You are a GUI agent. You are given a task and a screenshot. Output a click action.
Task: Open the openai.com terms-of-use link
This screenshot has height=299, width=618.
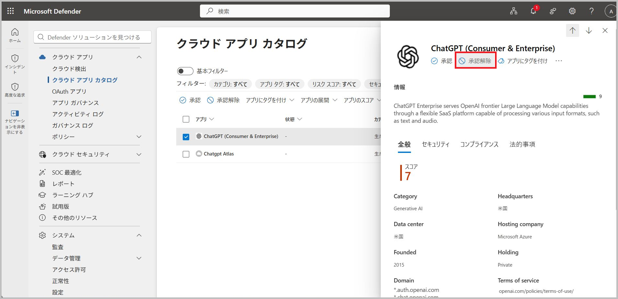point(536,291)
